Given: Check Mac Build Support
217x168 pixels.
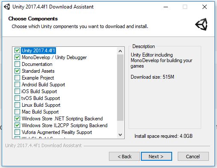Looking at the screenshot, I should 17,112.
